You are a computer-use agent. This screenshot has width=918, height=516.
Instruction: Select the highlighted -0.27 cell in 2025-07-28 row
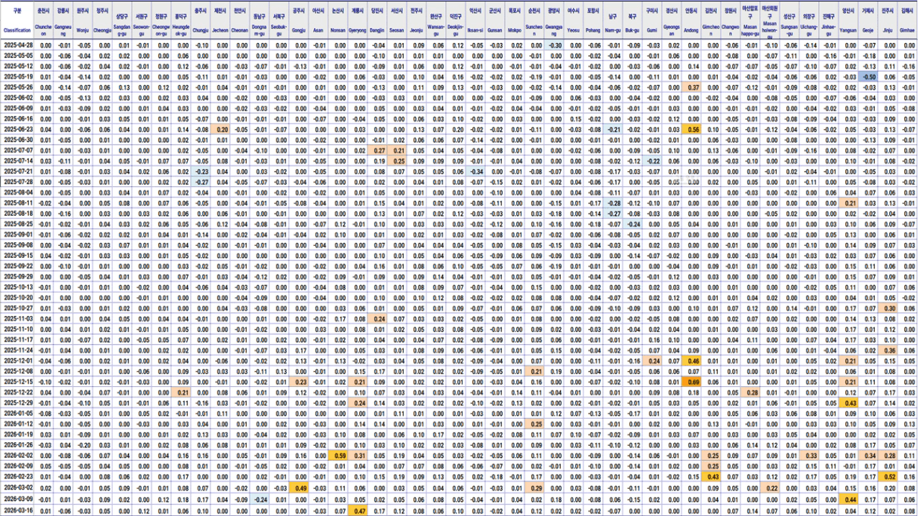click(x=201, y=182)
